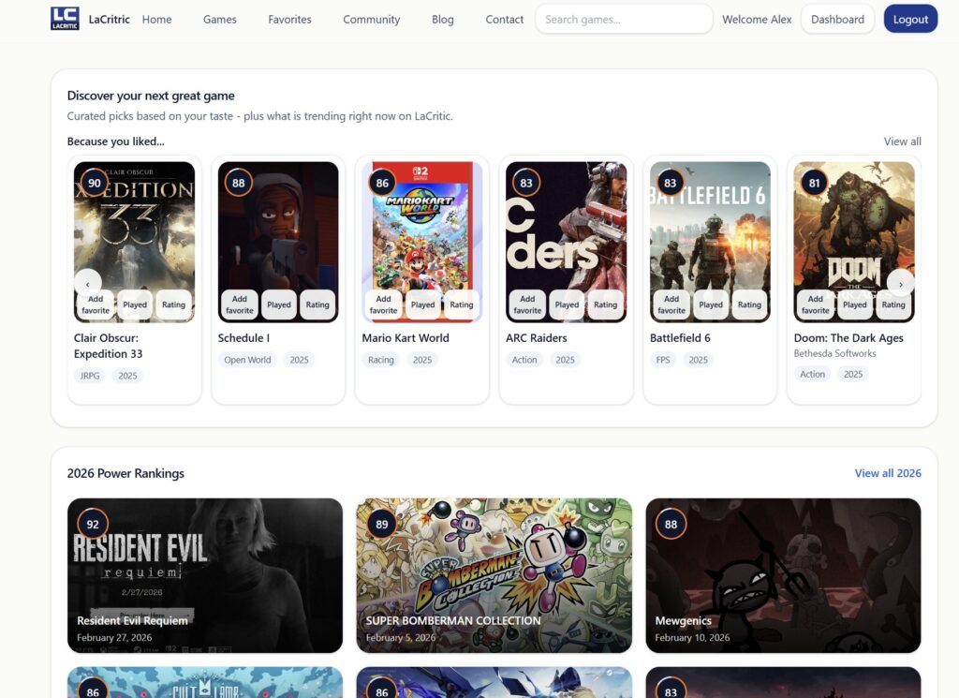Toggle Add favorite on Schedule I
The height and width of the screenshot is (698, 959).
[x=240, y=304]
